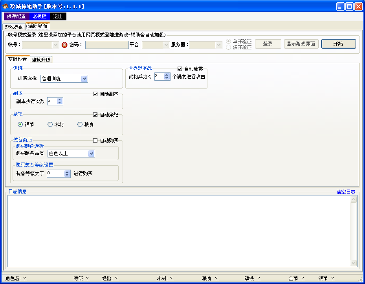Expand the 购买装备品质 dropdown
Screen dimensions: 365x284
[x=91, y=154]
